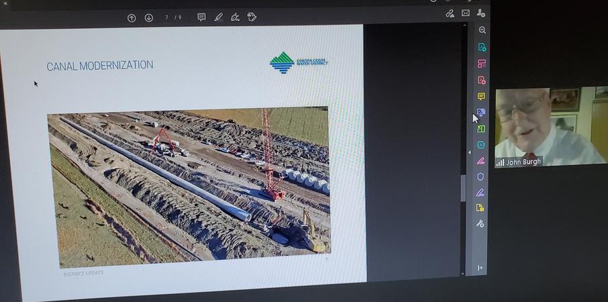
Task: Open the stamp tool in top toolbar
Action: coord(252,17)
